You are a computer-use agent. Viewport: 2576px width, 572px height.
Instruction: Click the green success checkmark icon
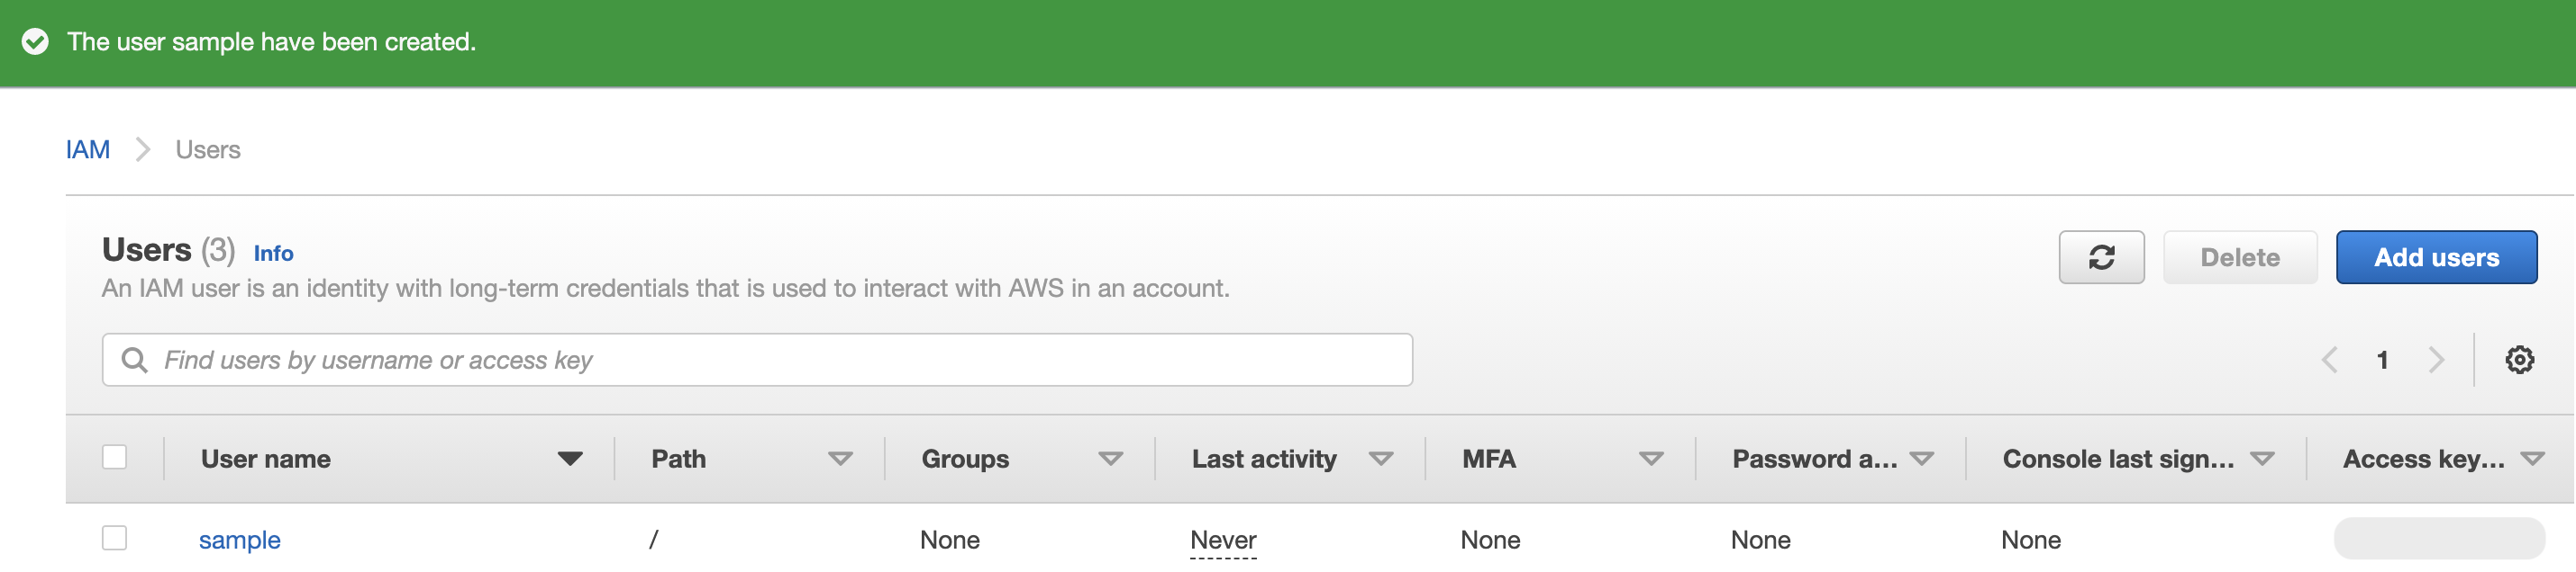35,42
